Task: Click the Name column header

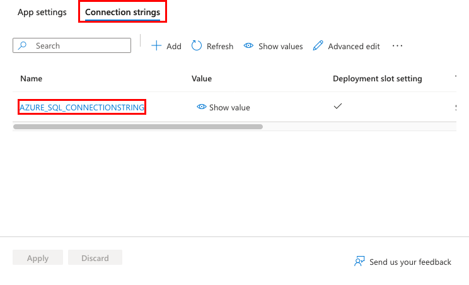Action: pyautogui.click(x=31, y=79)
